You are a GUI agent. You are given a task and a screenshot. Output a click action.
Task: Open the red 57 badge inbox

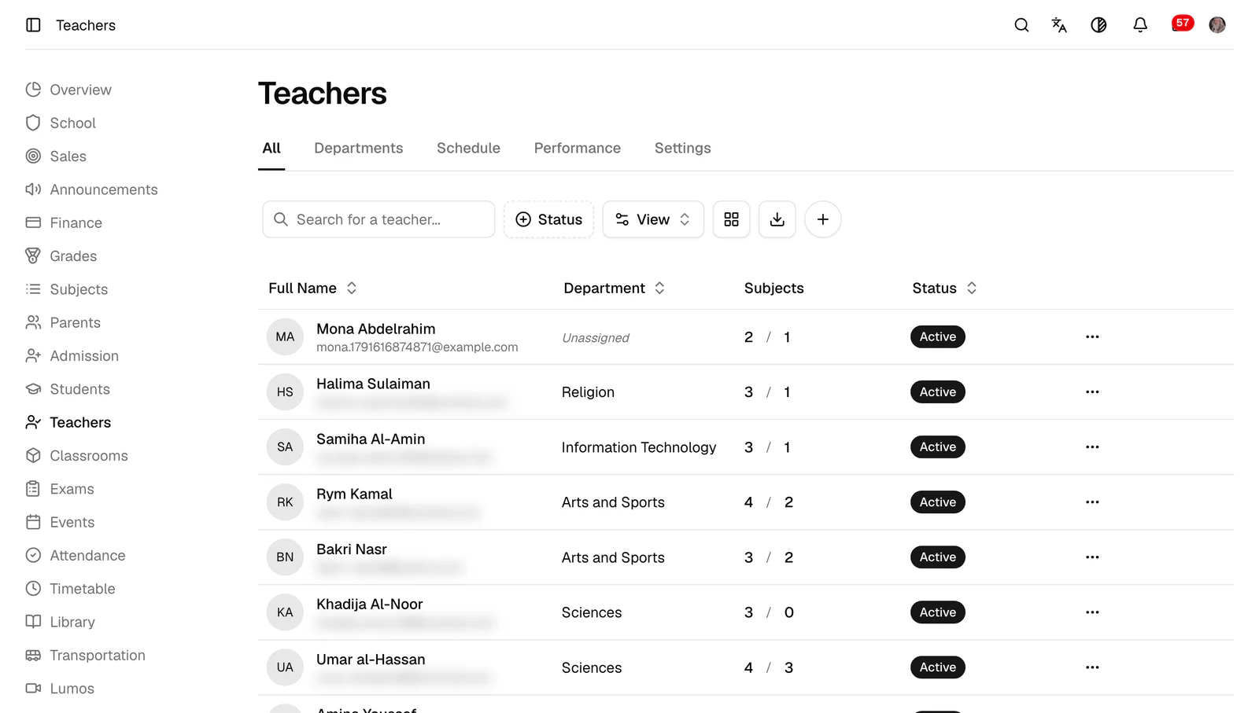(x=1182, y=24)
